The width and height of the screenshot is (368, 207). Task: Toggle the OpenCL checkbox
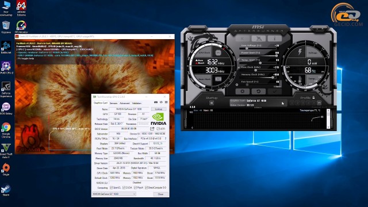coord(111,188)
